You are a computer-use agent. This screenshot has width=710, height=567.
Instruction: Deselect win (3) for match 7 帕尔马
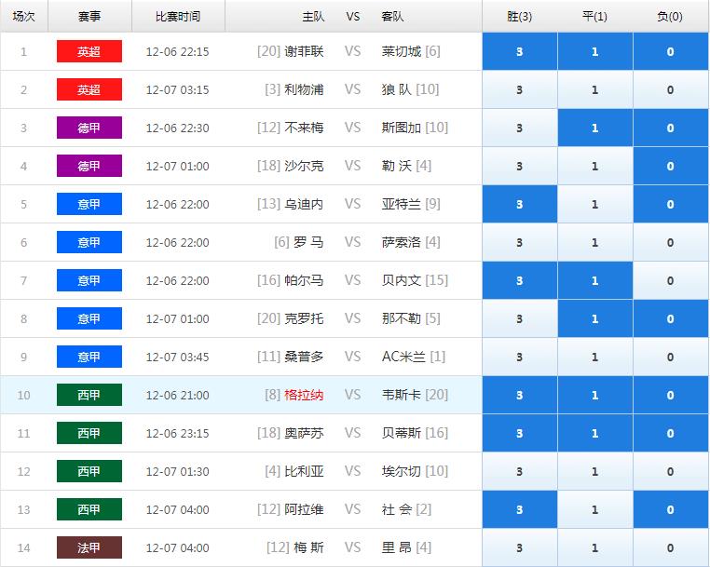pyautogui.click(x=519, y=280)
